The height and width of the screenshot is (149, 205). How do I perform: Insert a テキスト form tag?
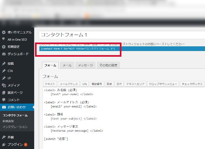50,84
